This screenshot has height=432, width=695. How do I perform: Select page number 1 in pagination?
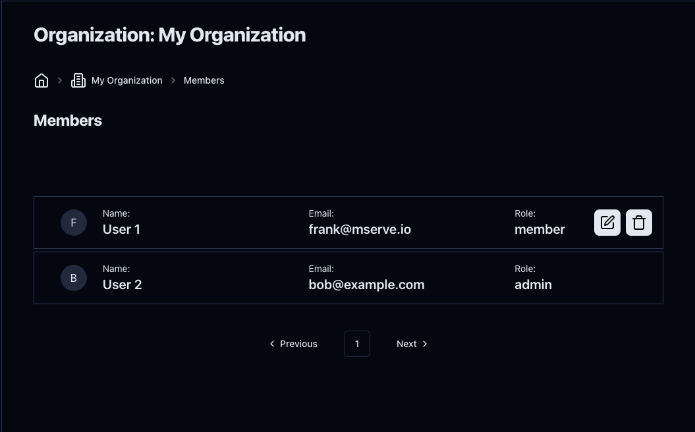click(357, 344)
